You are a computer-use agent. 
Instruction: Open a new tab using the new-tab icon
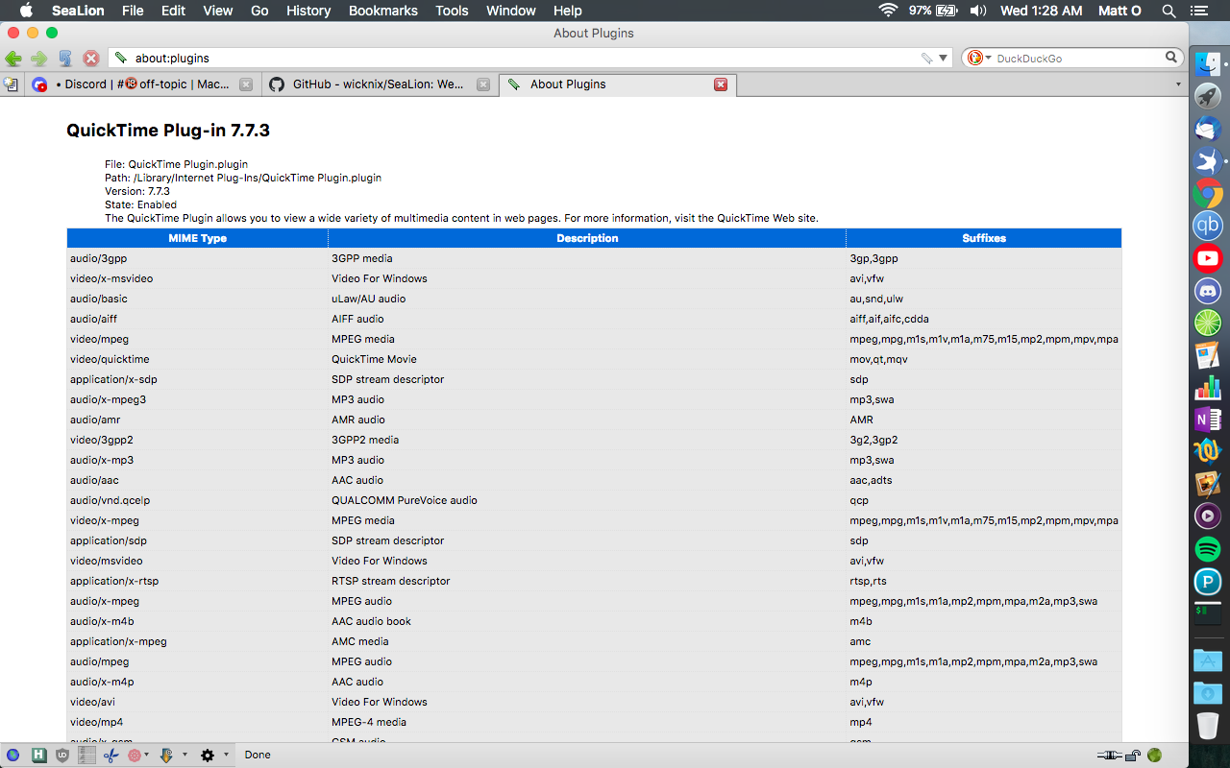pyautogui.click(x=11, y=84)
